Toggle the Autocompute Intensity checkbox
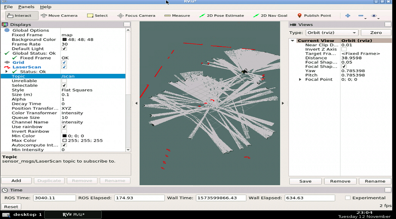Viewport: 396px width, 219px height. pyautogui.click(x=64, y=145)
